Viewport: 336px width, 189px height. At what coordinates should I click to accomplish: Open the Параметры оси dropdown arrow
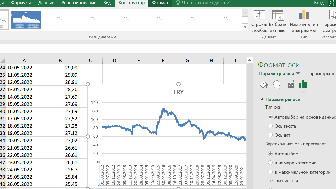click(x=298, y=74)
